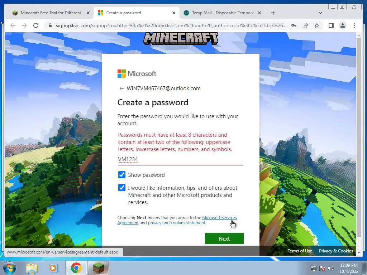
Task: Bookmark this page with the star
Action: 317,25
